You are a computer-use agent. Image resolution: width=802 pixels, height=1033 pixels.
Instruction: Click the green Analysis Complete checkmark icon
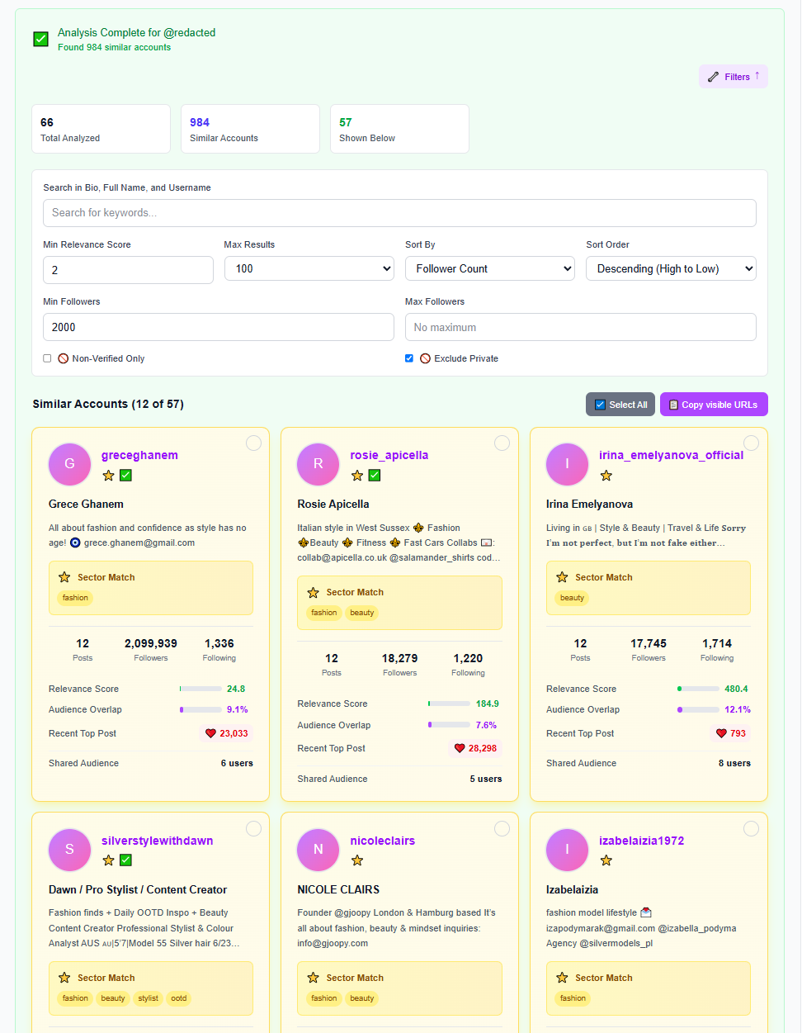click(40, 39)
